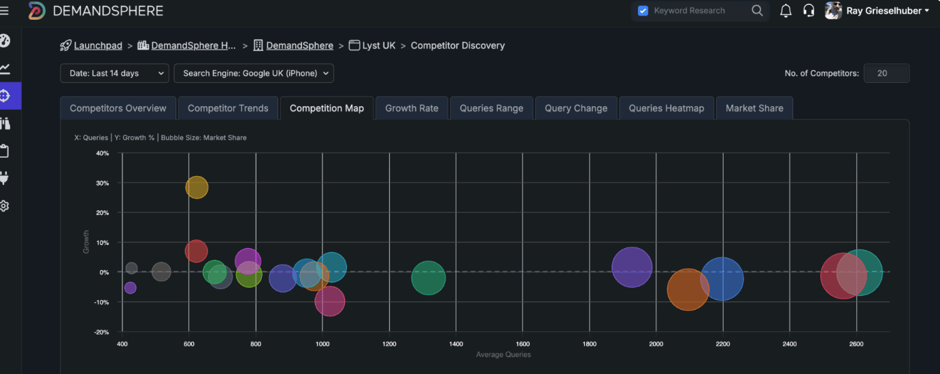
Task: Click the search magnifier icon
Action: (757, 11)
